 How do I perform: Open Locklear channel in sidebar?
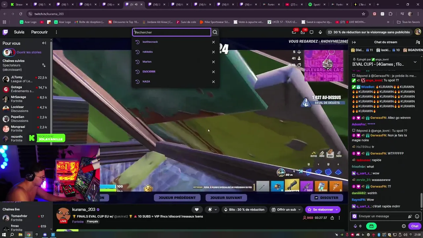tap(25, 109)
